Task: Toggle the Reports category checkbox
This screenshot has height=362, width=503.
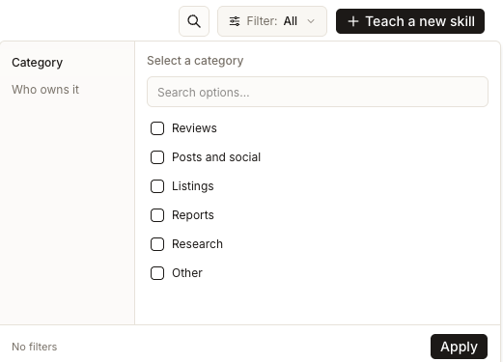Action: [157, 215]
